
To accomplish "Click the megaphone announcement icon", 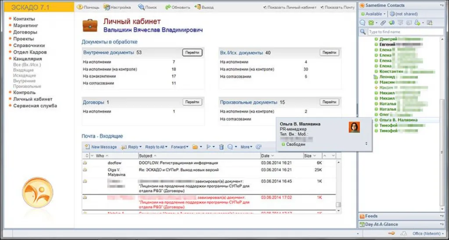I will pos(392,23).
